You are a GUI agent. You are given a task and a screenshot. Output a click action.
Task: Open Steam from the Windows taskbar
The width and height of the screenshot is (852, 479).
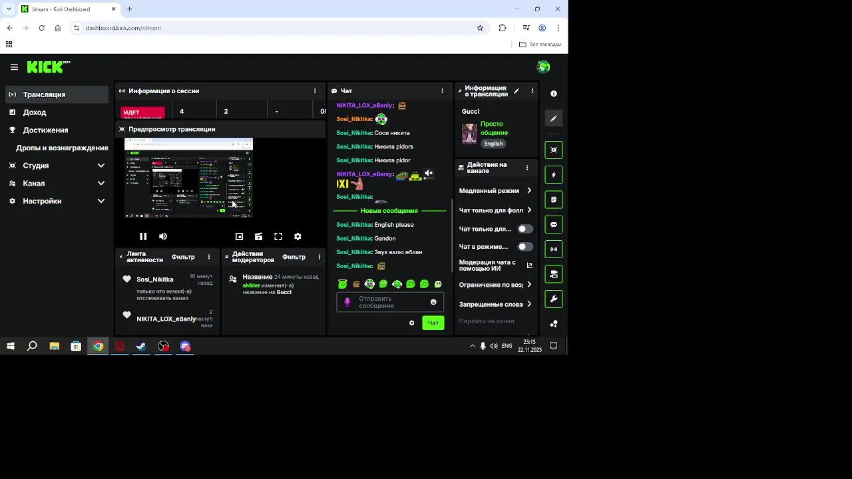[x=141, y=346]
